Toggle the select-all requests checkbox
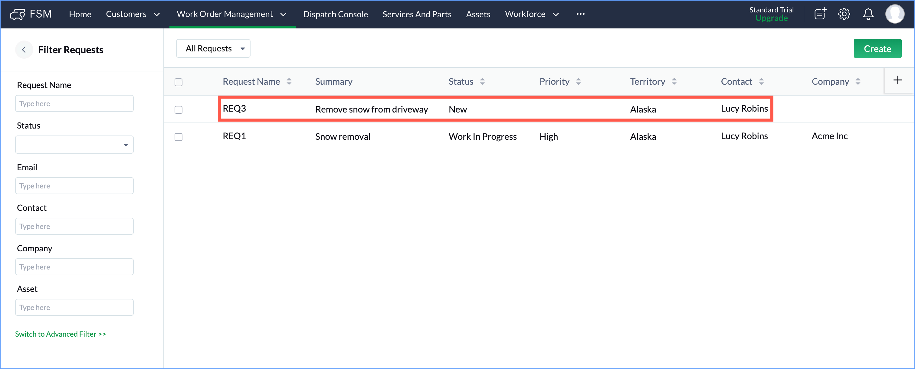This screenshot has height=369, width=915. tap(179, 82)
